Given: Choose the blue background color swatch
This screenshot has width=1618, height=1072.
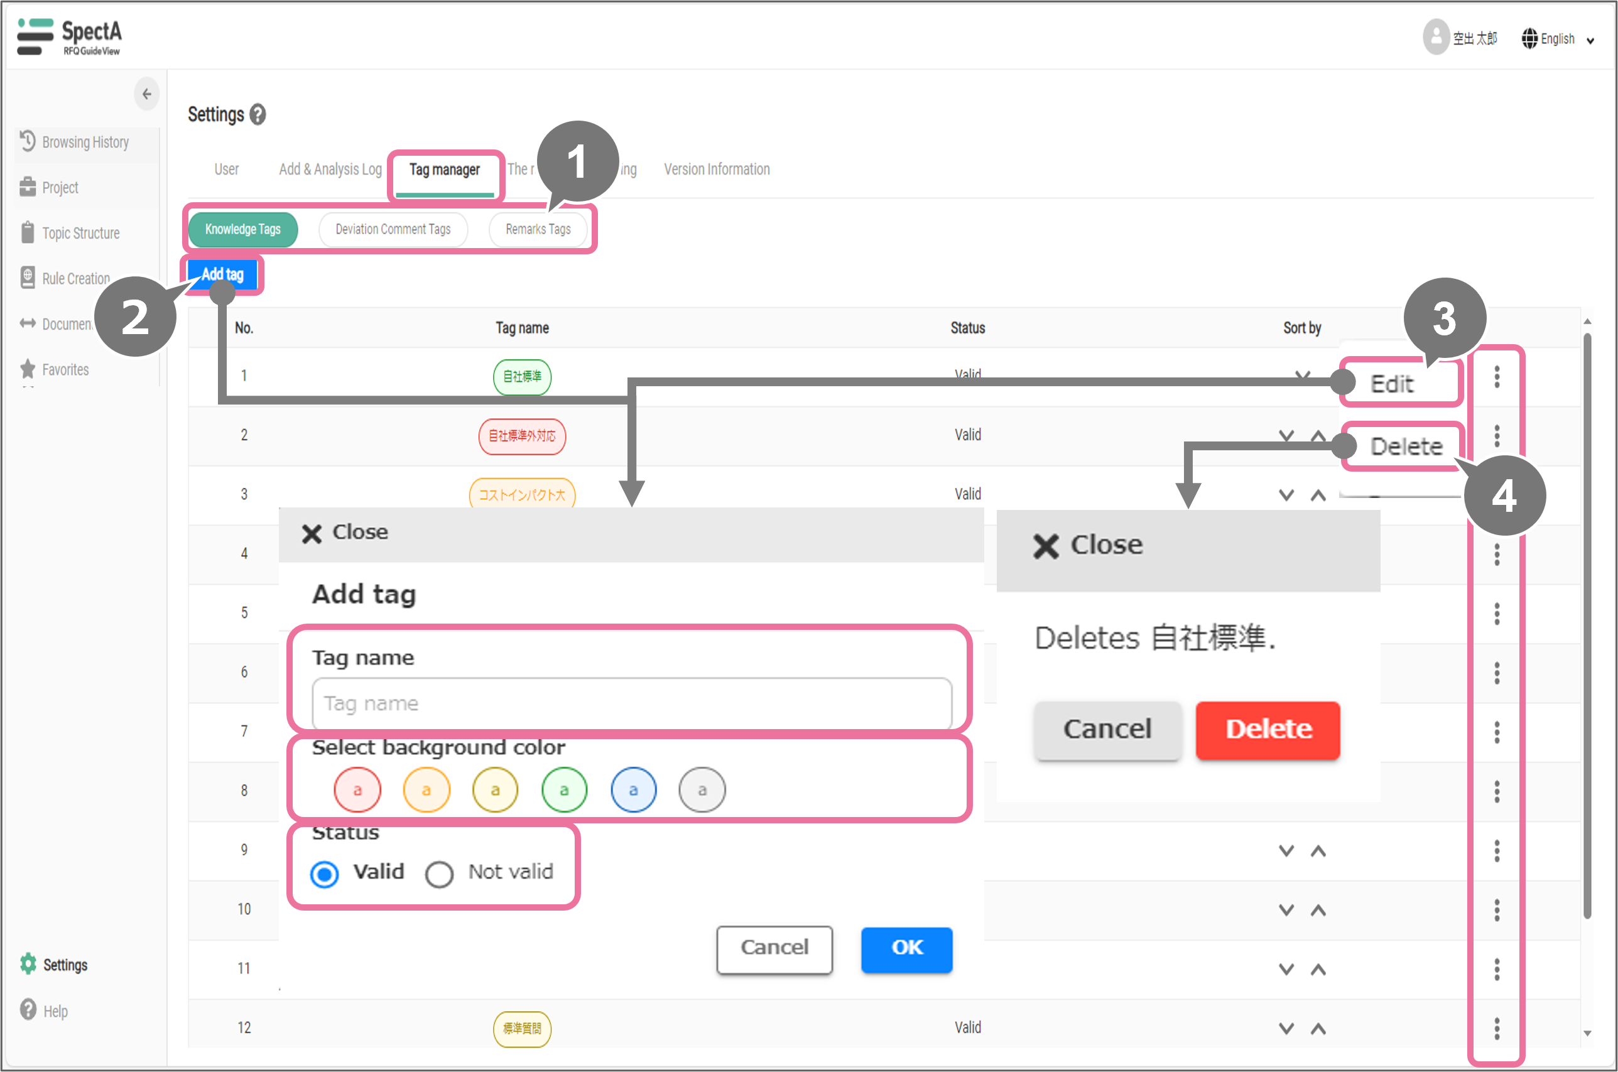Looking at the screenshot, I should tap(633, 790).
